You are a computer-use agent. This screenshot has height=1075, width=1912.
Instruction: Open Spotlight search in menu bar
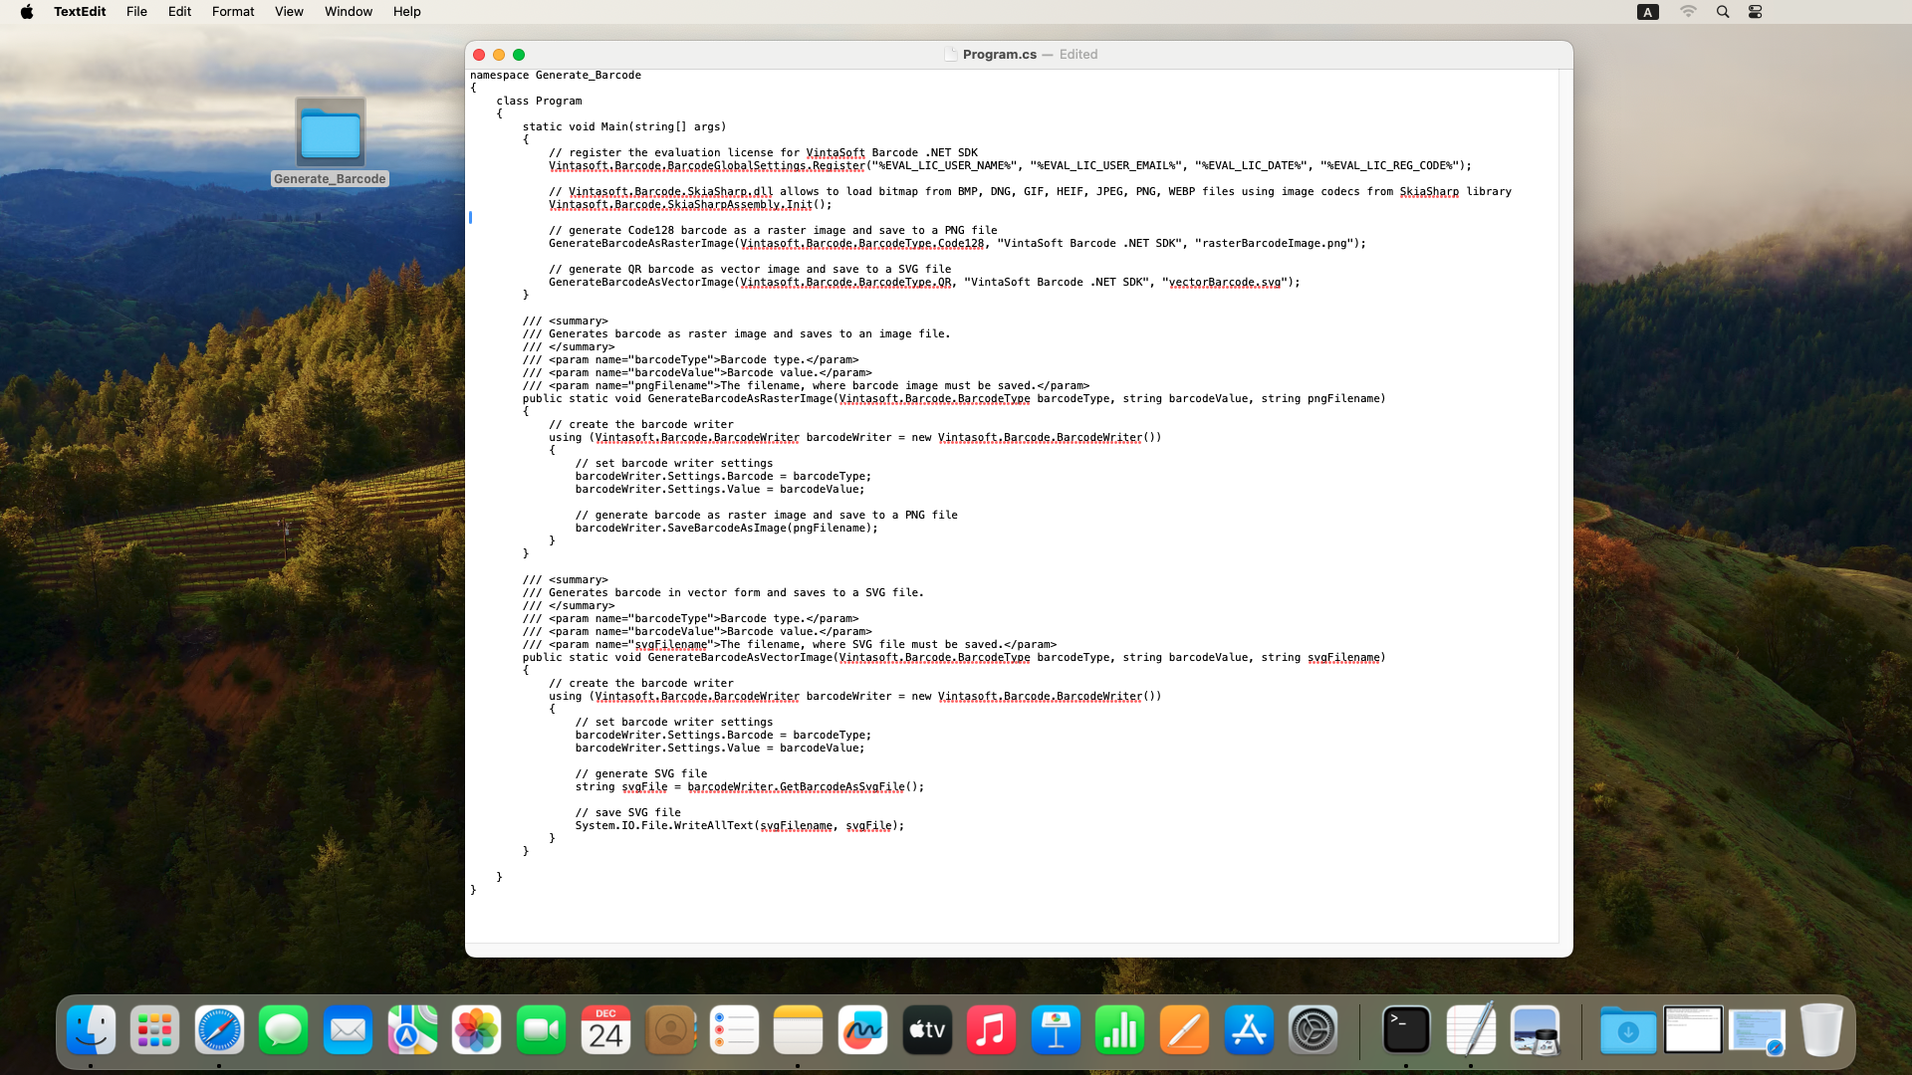[1723, 12]
